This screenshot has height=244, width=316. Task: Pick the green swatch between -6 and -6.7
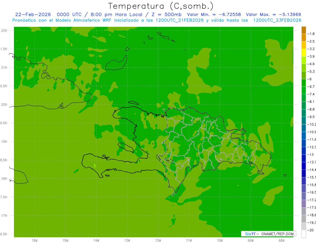pyautogui.click(x=304, y=83)
